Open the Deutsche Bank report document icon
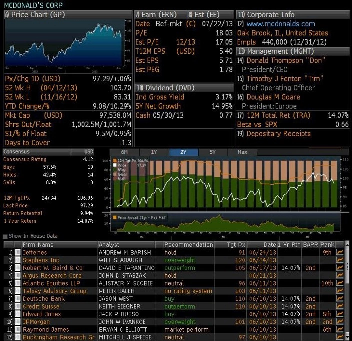352x341 pixels. [x=17, y=298]
